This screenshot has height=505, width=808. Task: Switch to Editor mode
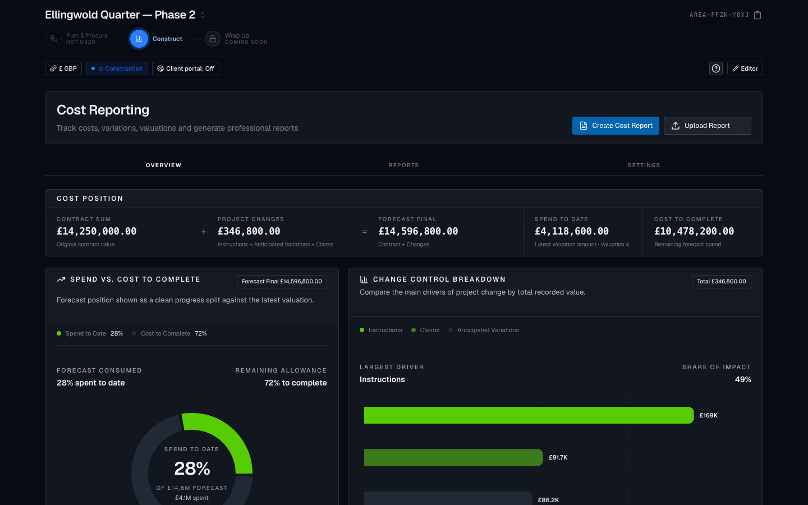[x=745, y=68]
